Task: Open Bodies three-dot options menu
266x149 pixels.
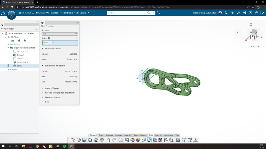Action: pyautogui.click(x=76, y=38)
